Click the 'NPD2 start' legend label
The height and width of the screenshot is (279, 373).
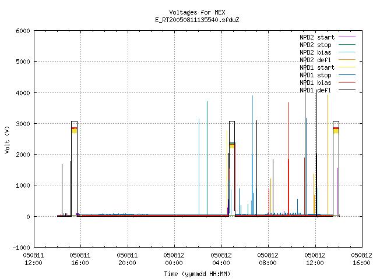pos(317,37)
